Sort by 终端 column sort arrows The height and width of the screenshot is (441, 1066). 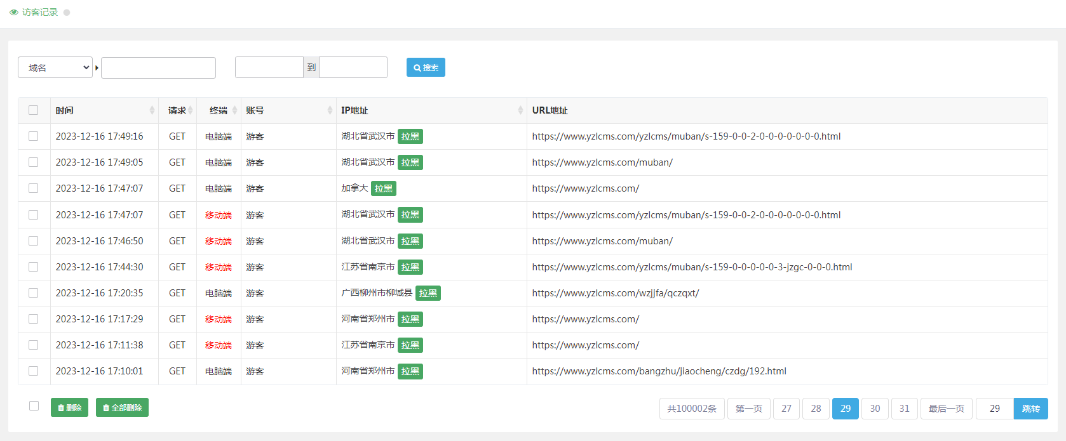[x=234, y=110]
